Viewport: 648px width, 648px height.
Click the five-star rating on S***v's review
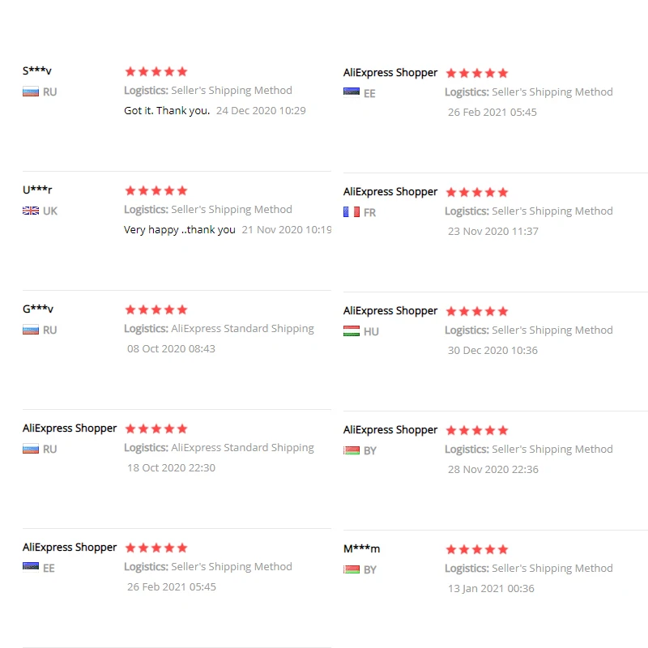(x=156, y=71)
